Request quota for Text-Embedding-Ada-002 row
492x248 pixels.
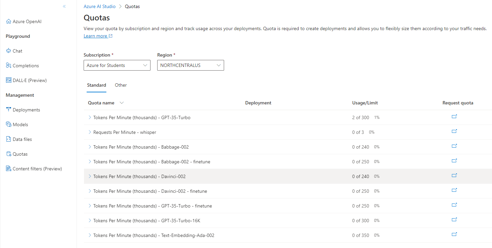454,234
